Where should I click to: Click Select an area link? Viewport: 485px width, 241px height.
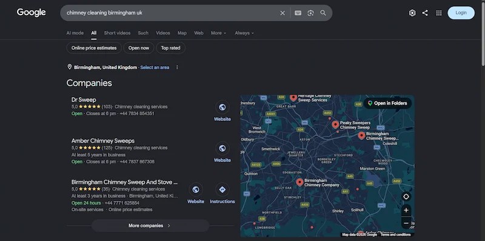click(155, 67)
